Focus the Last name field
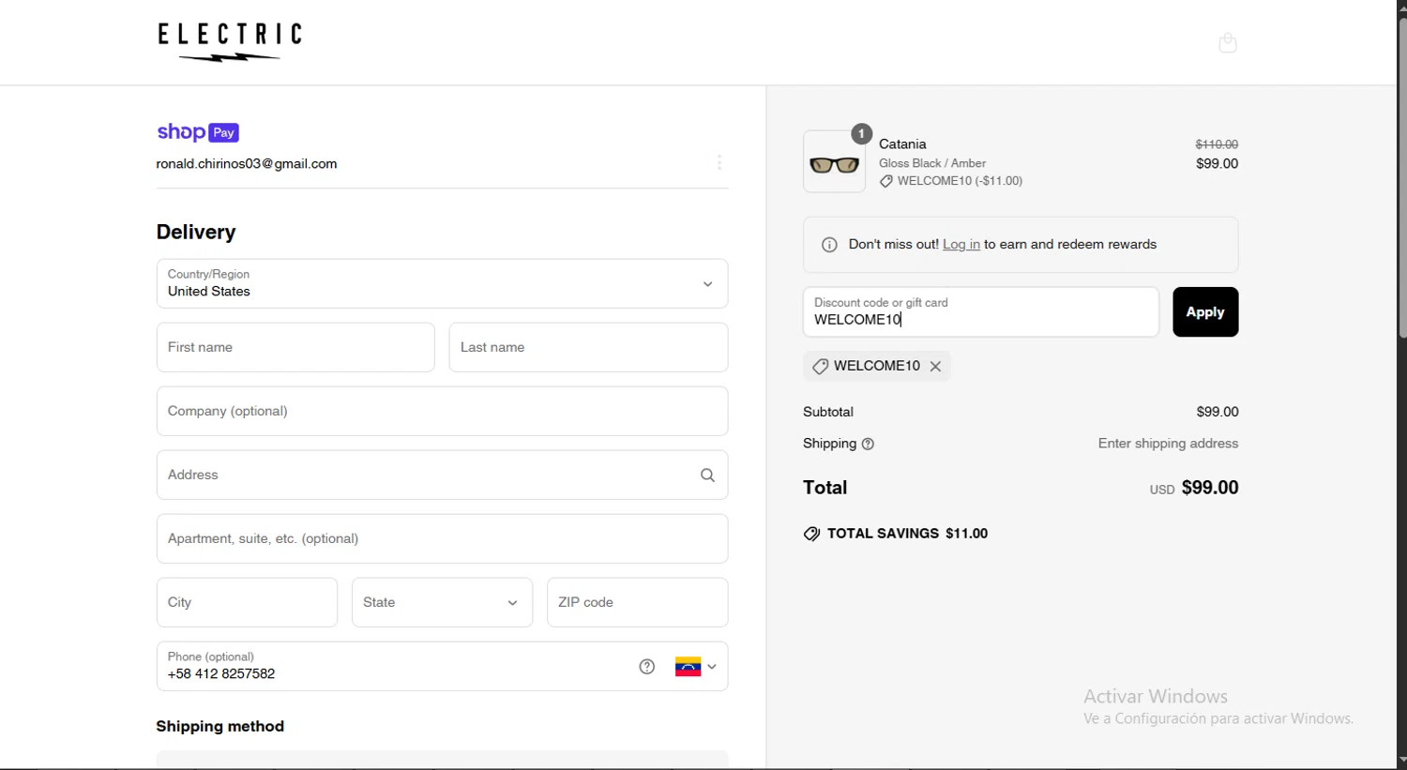Image resolution: width=1407 pixels, height=770 pixels. pos(589,348)
